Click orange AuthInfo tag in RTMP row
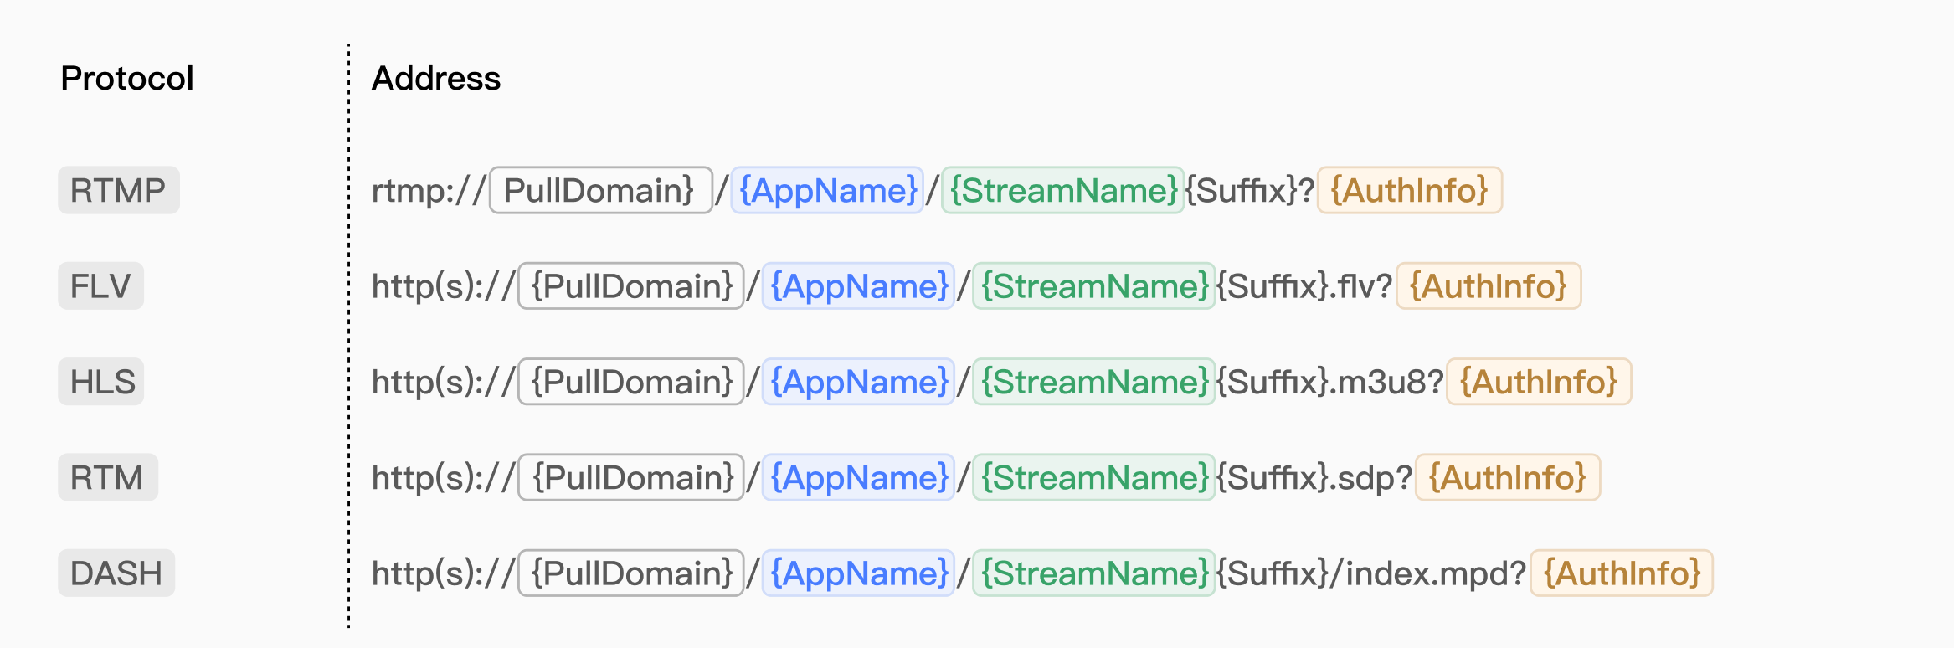The image size is (1954, 648). (1410, 190)
